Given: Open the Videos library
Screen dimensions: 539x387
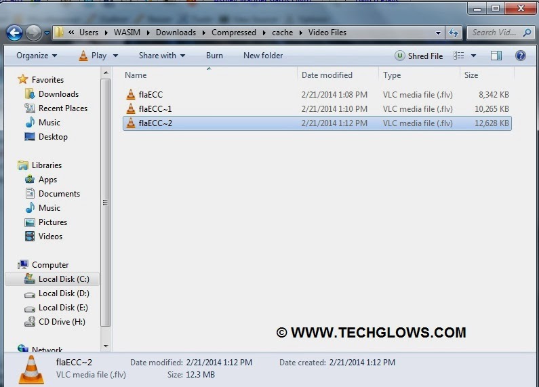Looking at the screenshot, I should click(50, 237).
